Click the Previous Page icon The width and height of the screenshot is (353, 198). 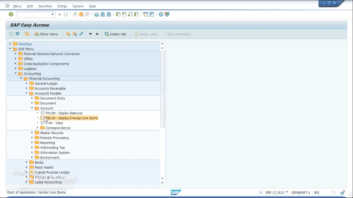pyautogui.click(x=124, y=14)
